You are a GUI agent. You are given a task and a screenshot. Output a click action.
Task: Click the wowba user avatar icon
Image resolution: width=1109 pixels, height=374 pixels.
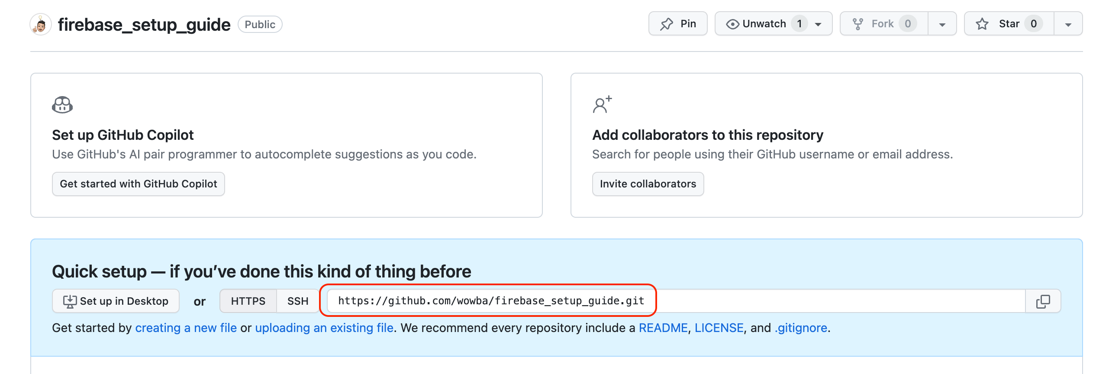click(x=41, y=25)
